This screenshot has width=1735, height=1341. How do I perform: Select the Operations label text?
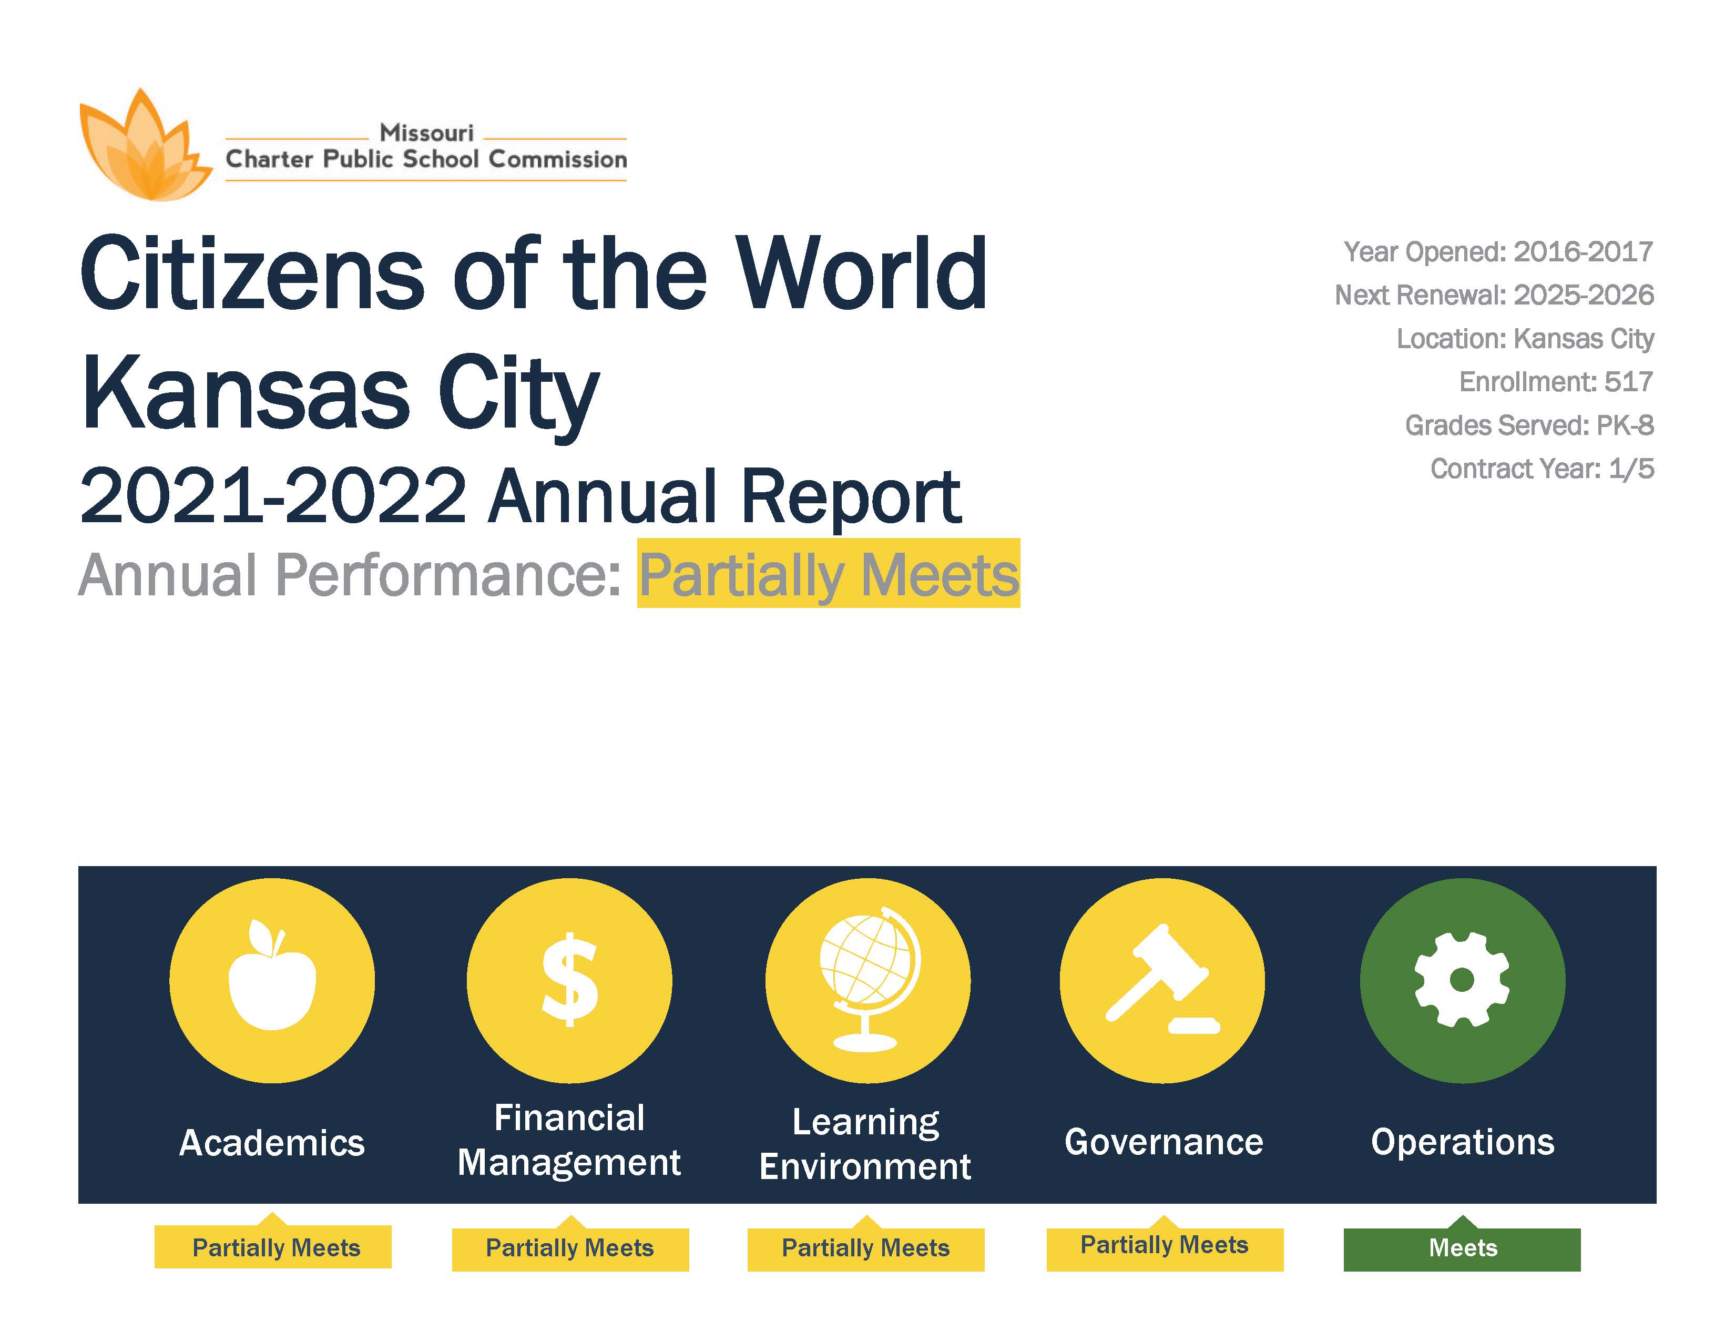[x=1463, y=1143]
